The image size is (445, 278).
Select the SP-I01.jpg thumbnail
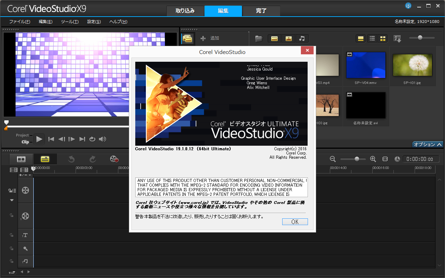pyautogui.click(x=412, y=65)
